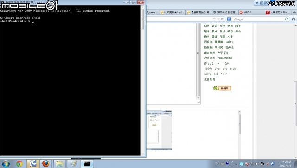Switch to the C_zeno tab
The width and height of the screenshot is (297, 168).
[x=152, y=13]
